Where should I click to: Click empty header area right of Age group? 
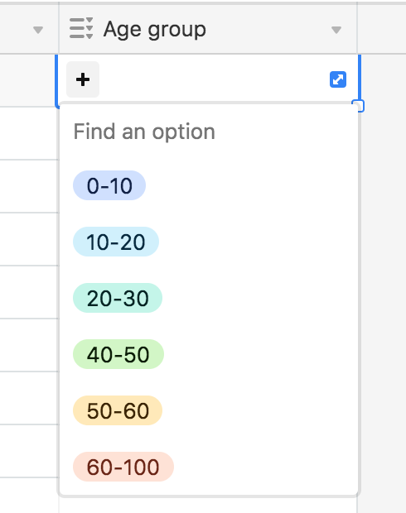tap(382, 30)
